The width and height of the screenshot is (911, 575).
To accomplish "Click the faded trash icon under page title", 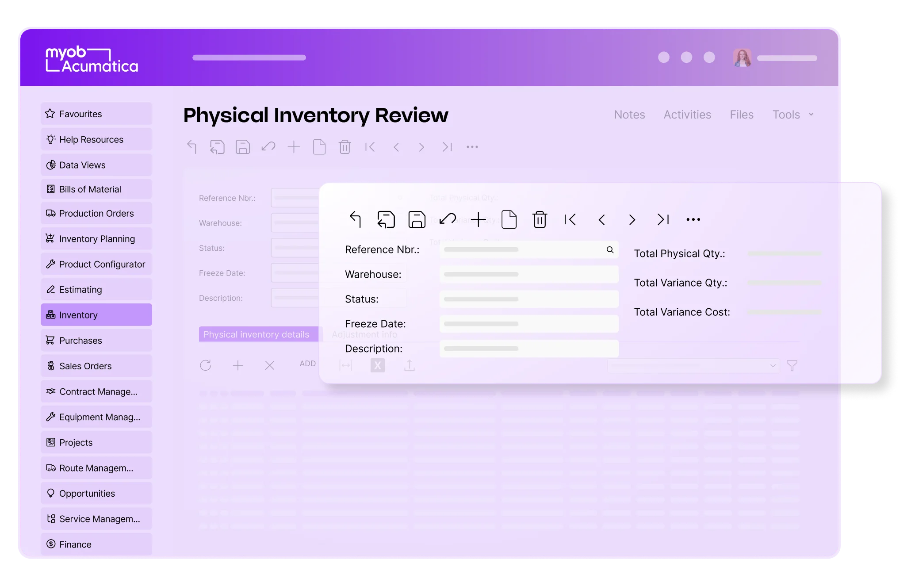I will [x=345, y=147].
